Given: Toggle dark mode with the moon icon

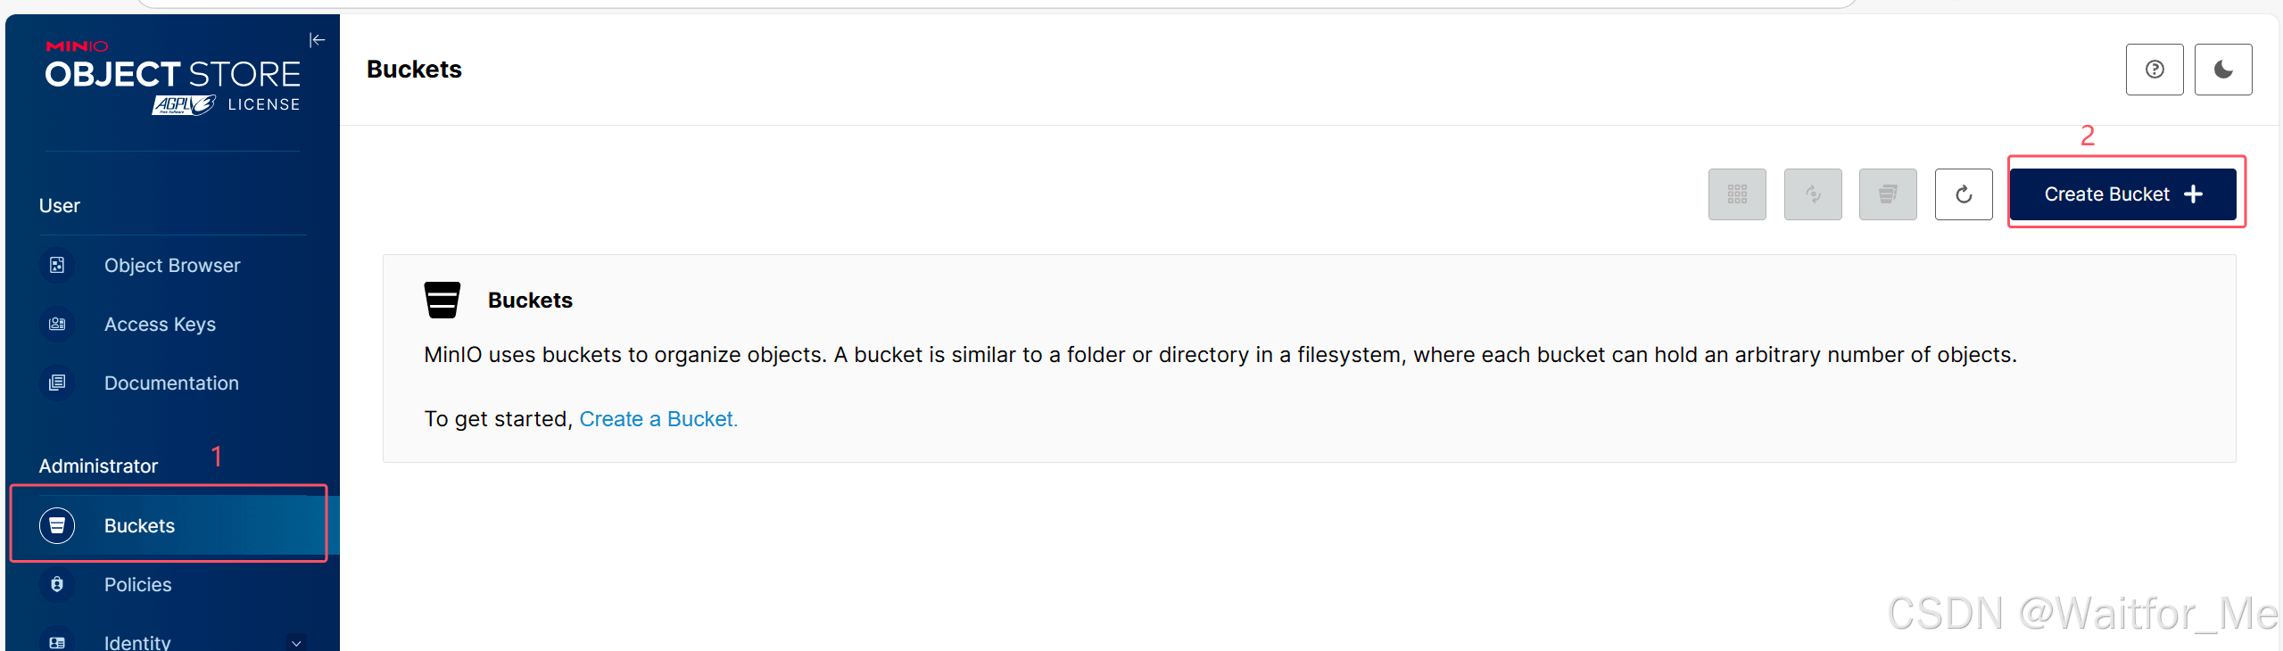Looking at the screenshot, I should point(2222,70).
